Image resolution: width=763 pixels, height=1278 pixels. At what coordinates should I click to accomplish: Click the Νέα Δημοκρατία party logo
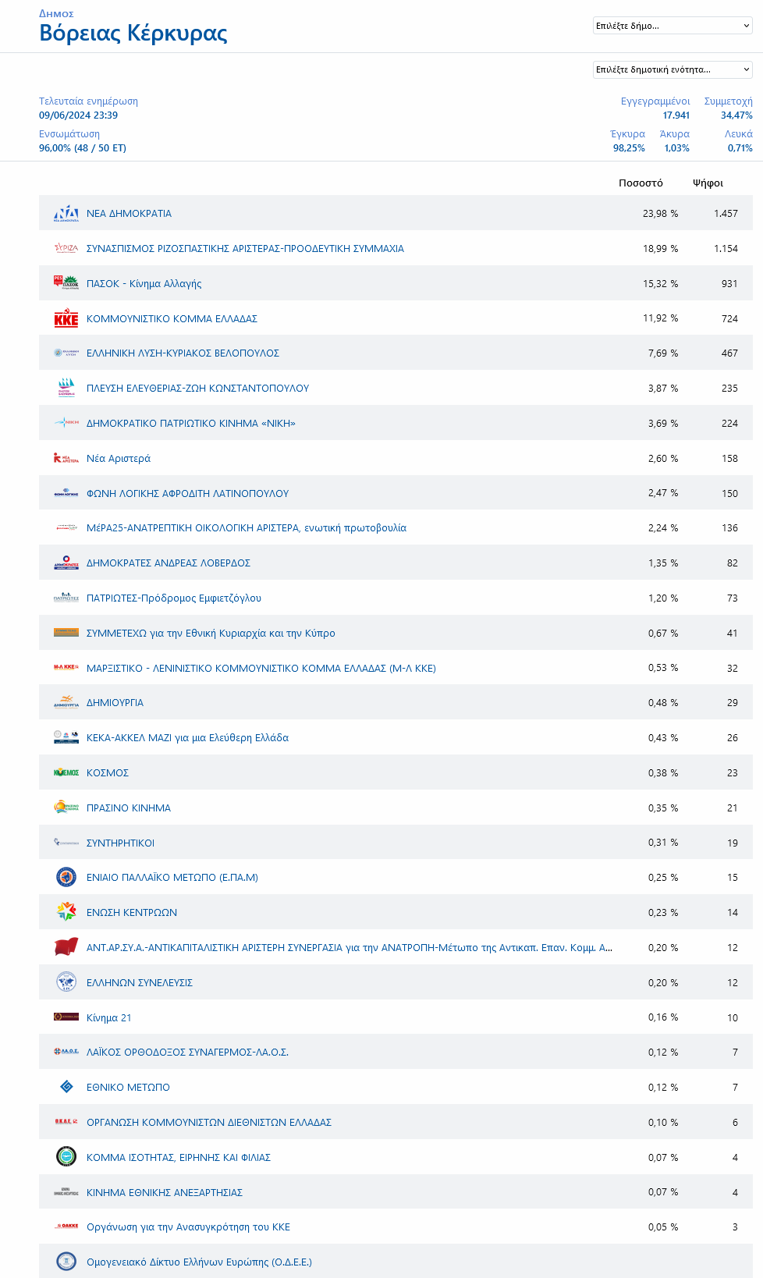coord(66,214)
